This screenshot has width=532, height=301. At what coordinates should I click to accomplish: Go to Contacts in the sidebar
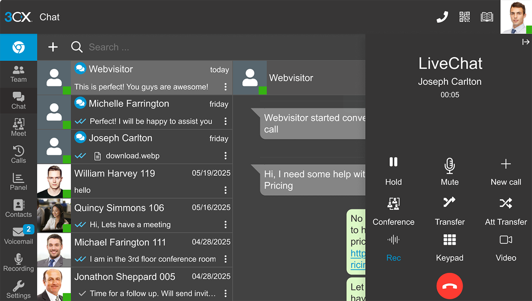[x=19, y=208]
